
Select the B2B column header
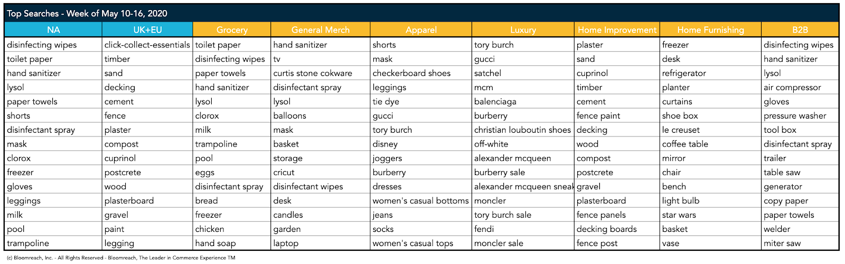(x=800, y=30)
